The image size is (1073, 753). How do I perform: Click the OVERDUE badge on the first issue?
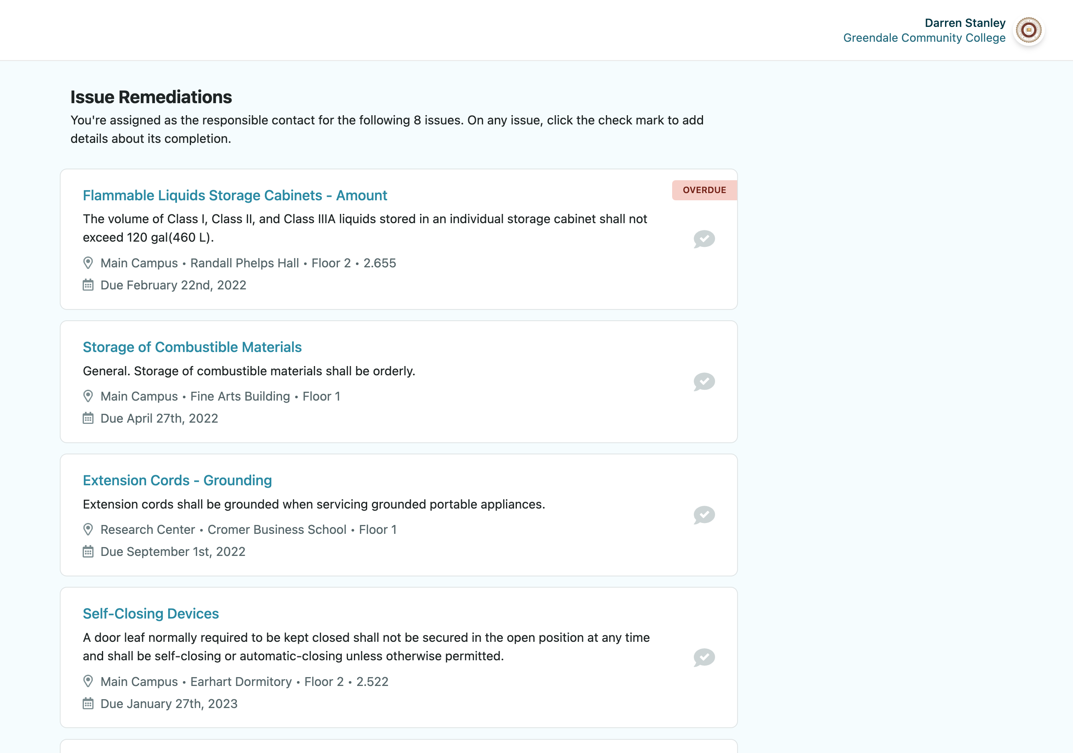(x=703, y=190)
